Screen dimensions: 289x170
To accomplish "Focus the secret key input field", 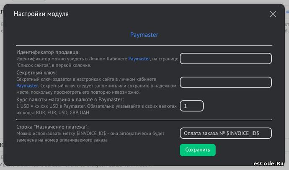I will 226,82.
